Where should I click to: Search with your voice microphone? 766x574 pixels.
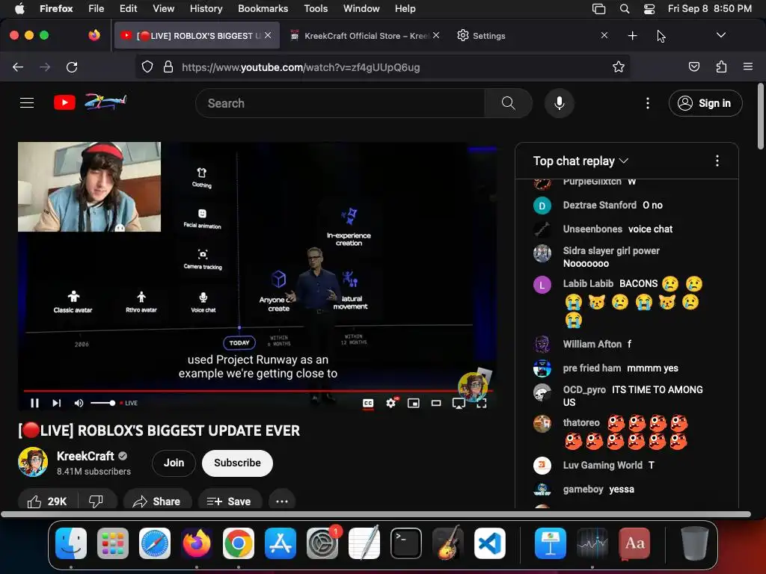point(560,103)
